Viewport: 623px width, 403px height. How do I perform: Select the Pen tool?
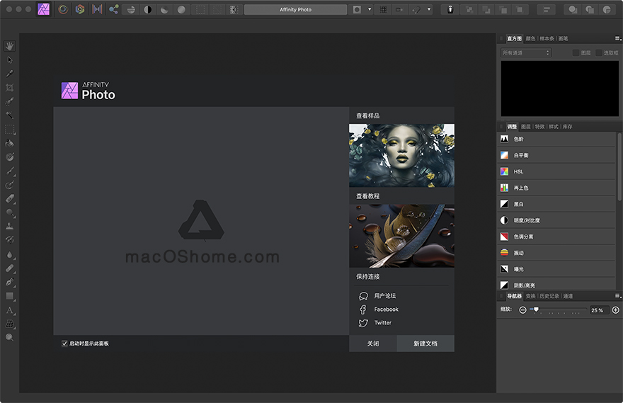tap(9, 282)
